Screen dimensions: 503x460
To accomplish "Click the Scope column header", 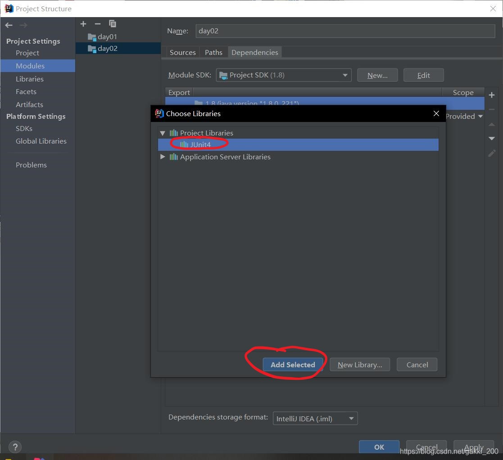I will coord(463,92).
